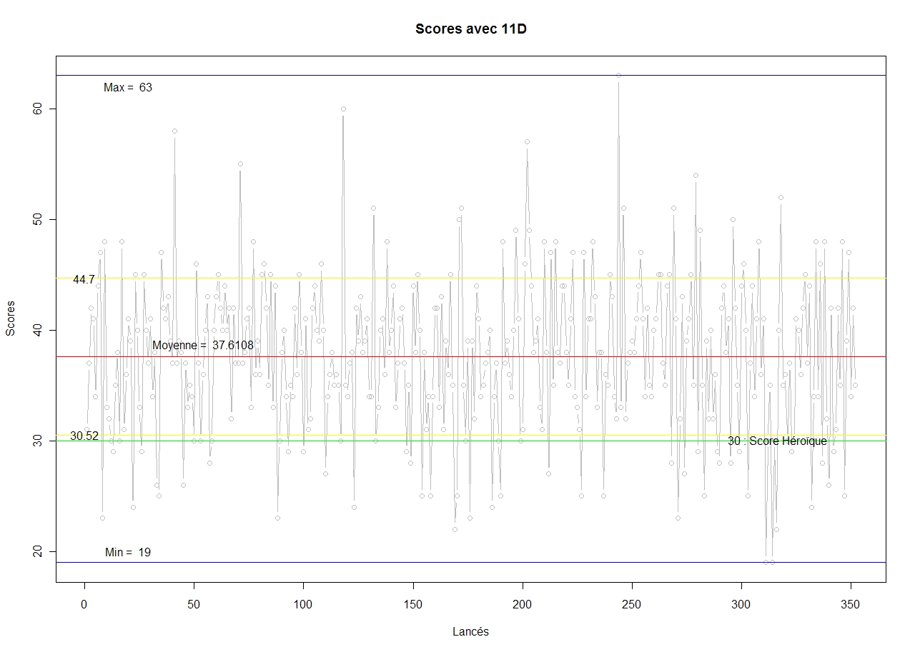Click the x-axis tick label 350
The height and width of the screenshot is (652, 915).
point(851,605)
